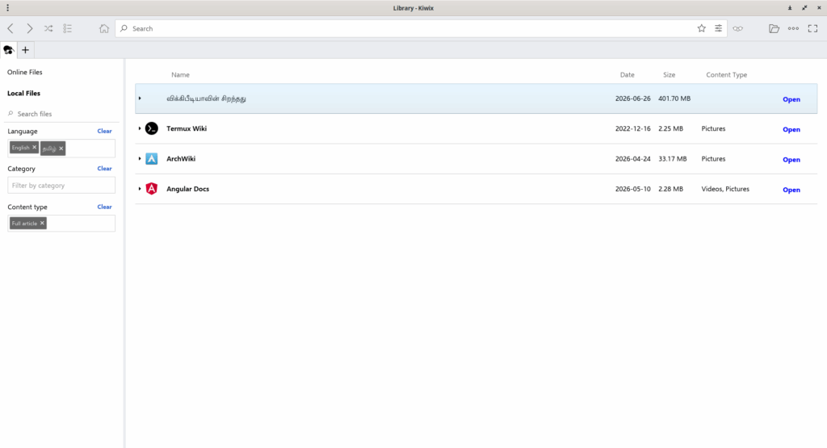The image size is (827, 448).
Task: Select the Termux Wiki title text
Action: point(187,128)
